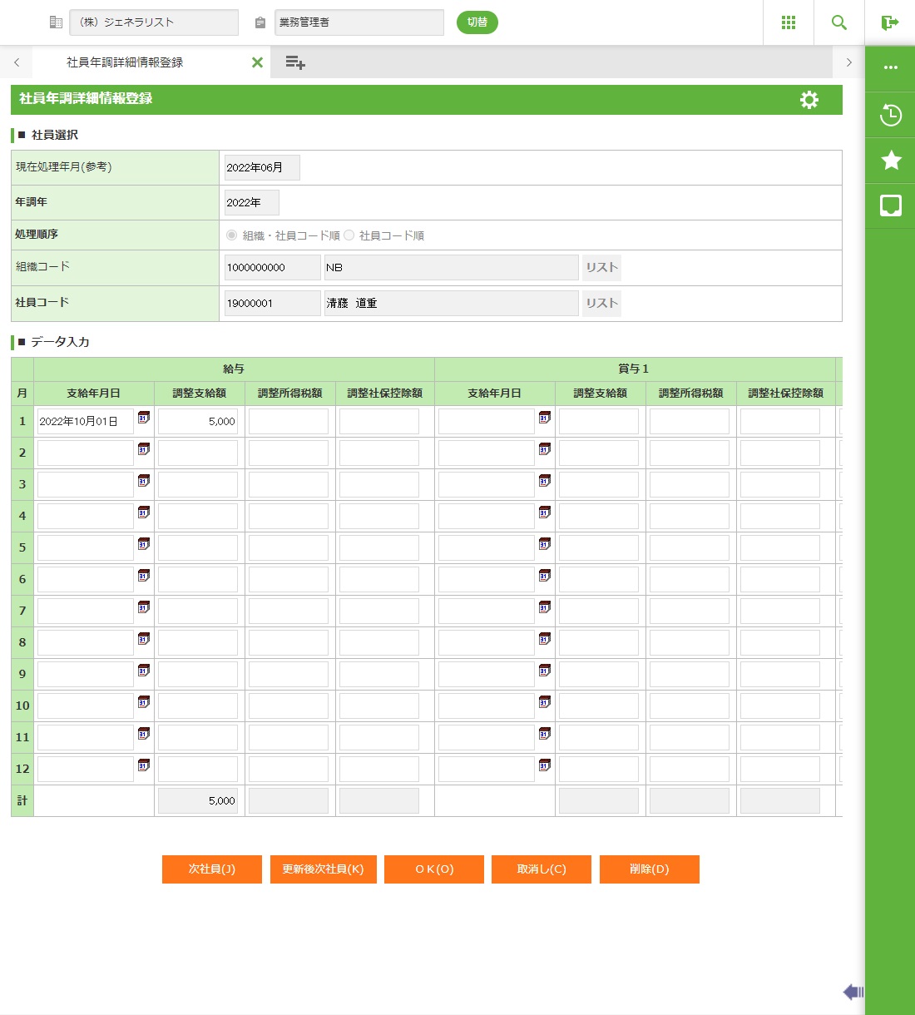
Task: Close the 社員年調詳細情報登録 tab
Action: point(257,62)
